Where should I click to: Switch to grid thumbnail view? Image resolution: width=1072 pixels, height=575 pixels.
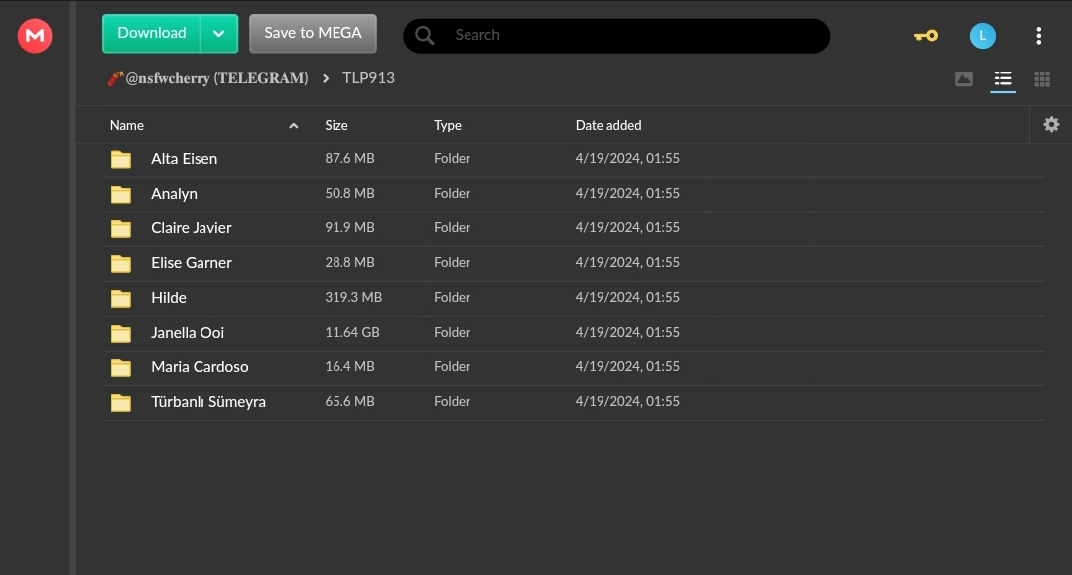(1042, 79)
